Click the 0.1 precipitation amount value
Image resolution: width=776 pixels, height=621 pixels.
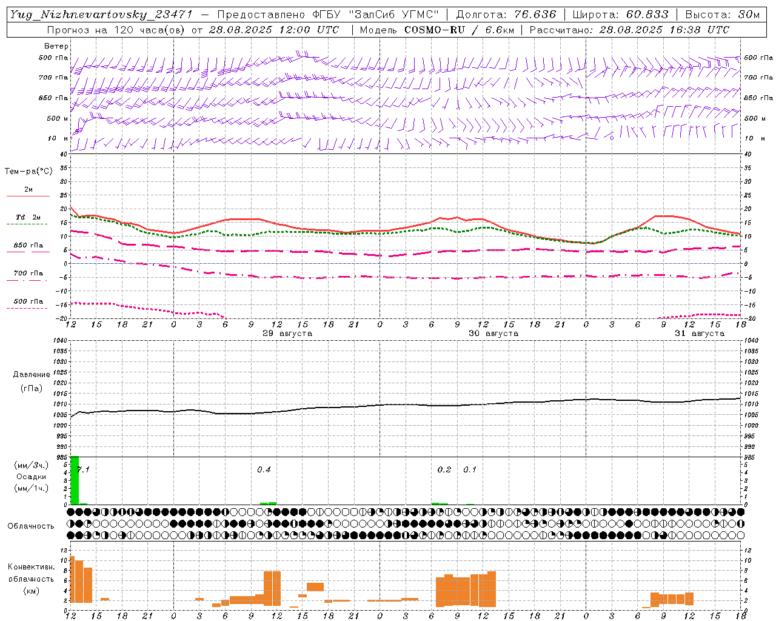(470, 469)
